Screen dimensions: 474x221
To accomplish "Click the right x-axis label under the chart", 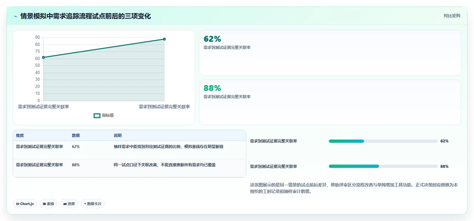I will [164, 107].
